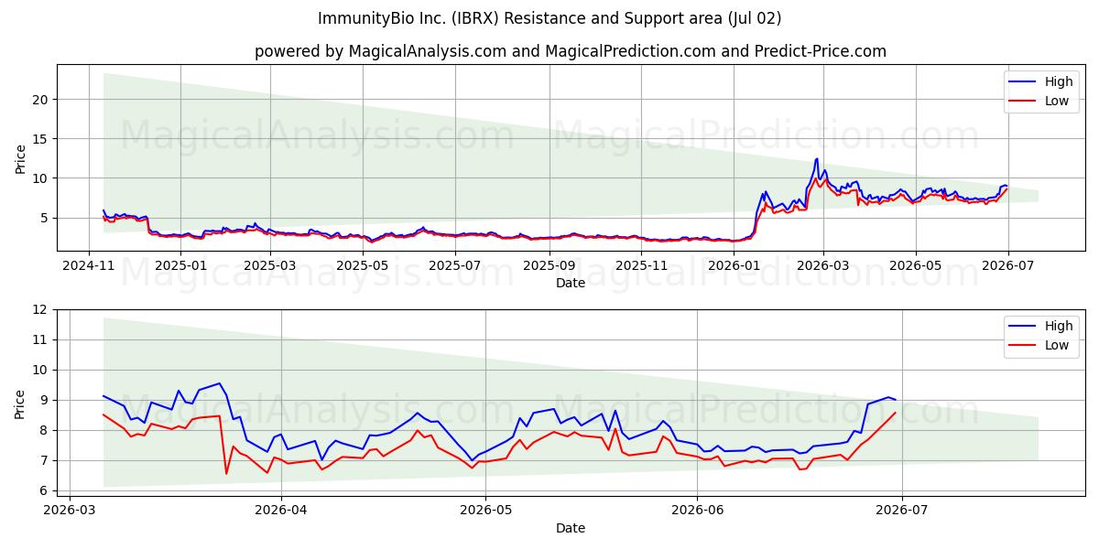This screenshot has height=549, width=1099.
Task: Click the '2026-07' x-axis label in the bottom chart
Action: pyautogui.click(x=902, y=511)
